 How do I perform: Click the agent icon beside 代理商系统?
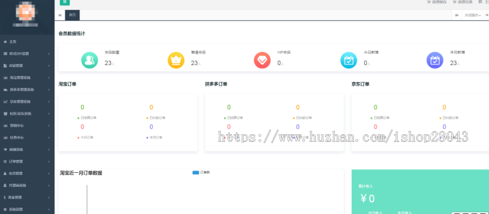(5, 185)
